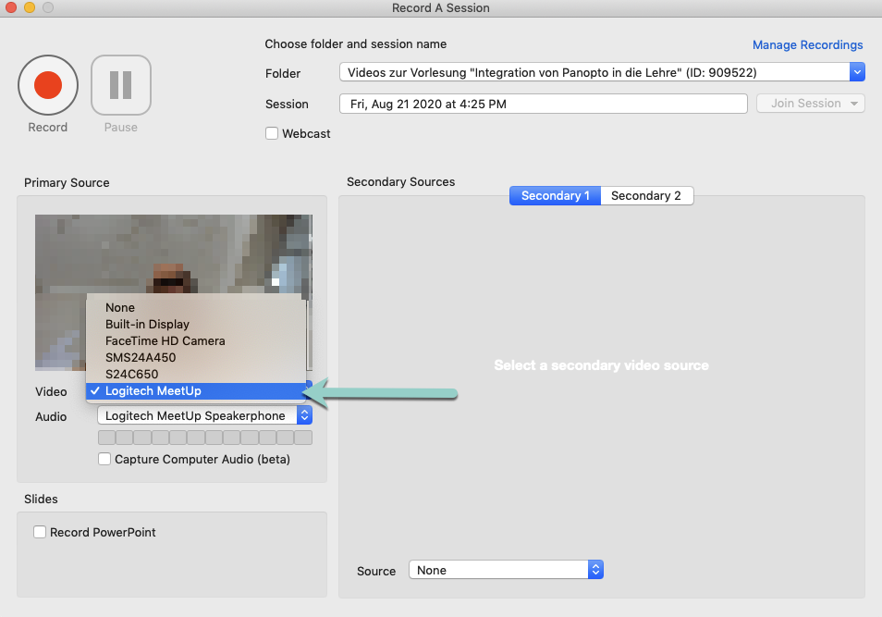This screenshot has height=617, width=882.
Task: Open the Manage Recordings link
Action: click(x=807, y=44)
